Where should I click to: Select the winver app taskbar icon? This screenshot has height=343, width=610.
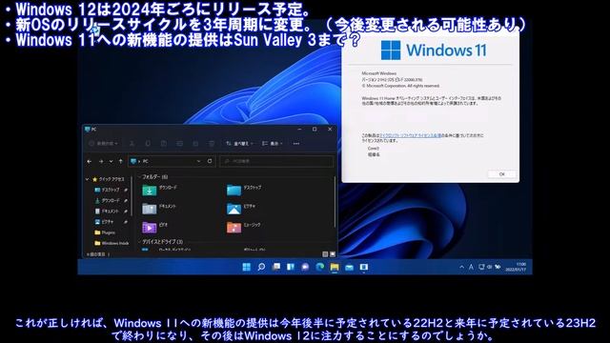[x=364, y=267]
